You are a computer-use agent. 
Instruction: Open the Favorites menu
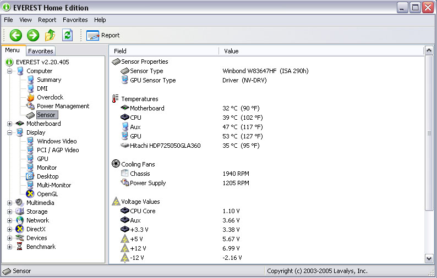[75, 20]
